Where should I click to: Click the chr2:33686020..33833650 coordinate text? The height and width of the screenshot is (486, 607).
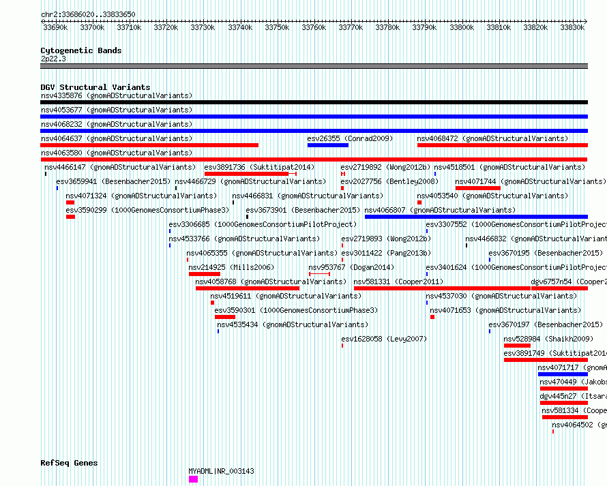(88, 14)
